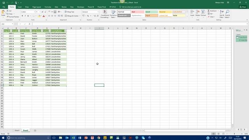Open Find & Select menu
This screenshot has height=140, width=249.
click(x=227, y=14)
